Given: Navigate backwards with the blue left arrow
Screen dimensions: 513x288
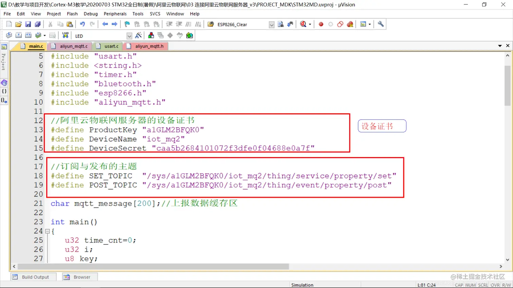Looking at the screenshot, I should click(105, 24).
